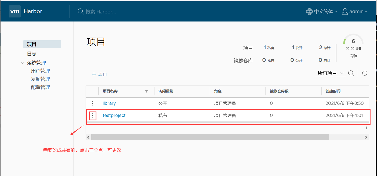Click the 镜像仓库 statistics label
This screenshot has height=176, width=377.
coord(243,61)
